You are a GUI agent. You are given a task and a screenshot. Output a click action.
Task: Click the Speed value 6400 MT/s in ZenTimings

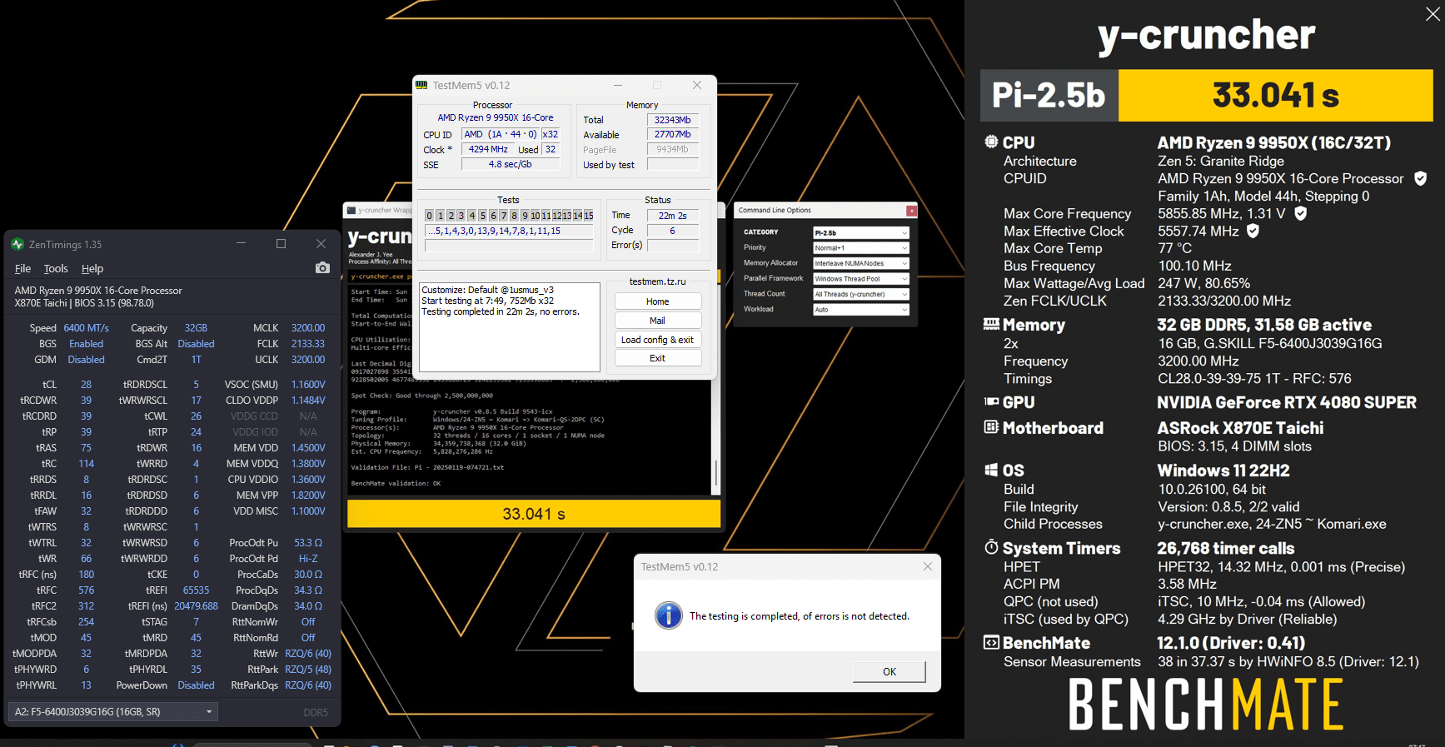coord(87,328)
